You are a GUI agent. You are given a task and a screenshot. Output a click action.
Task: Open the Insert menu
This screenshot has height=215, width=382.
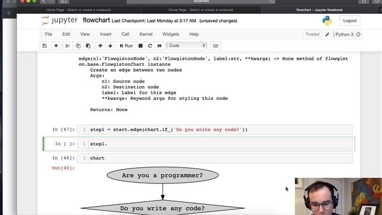coord(106,34)
